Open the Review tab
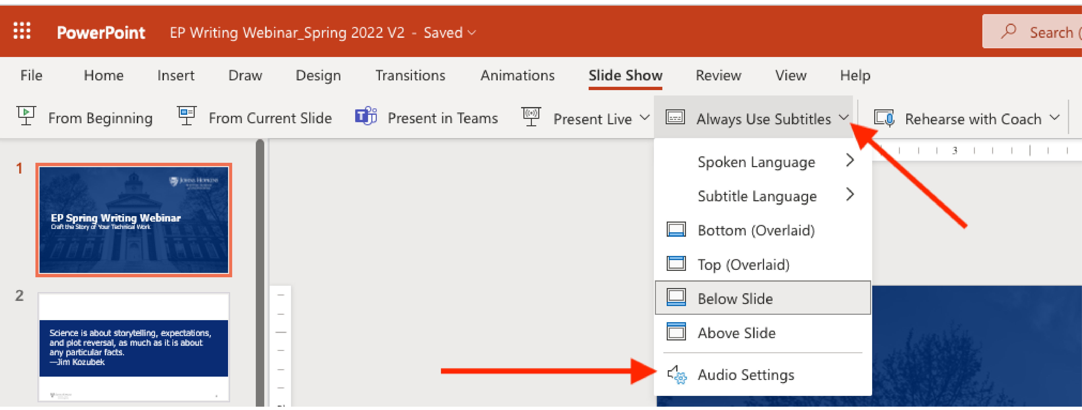This screenshot has height=410, width=1082. (x=719, y=75)
